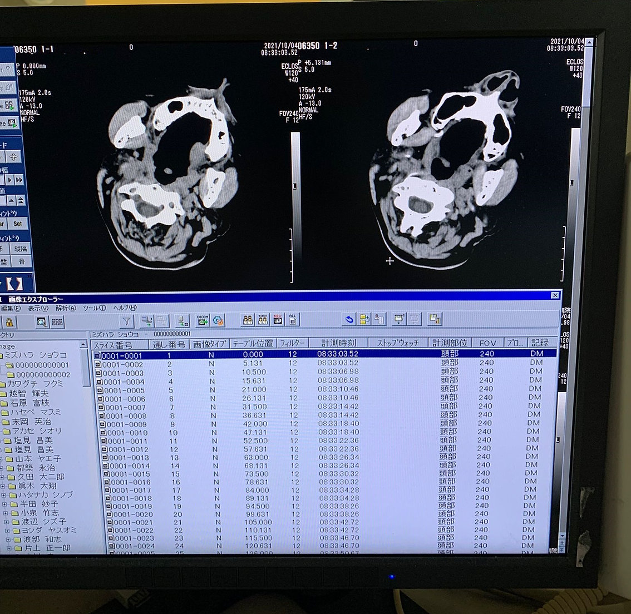Click the thumbnail grid view icon
631x614 pixels.
coord(57,321)
